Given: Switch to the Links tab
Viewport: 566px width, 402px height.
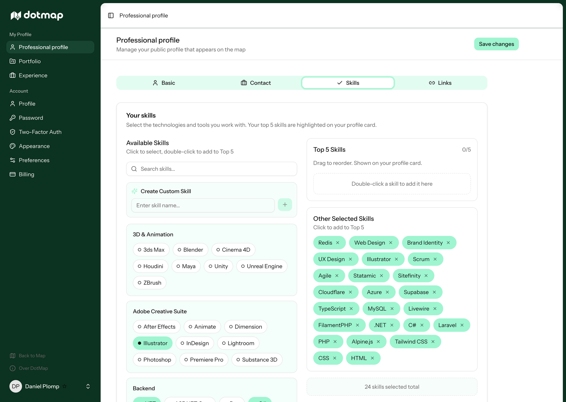Looking at the screenshot, I should tap(440, 83).
